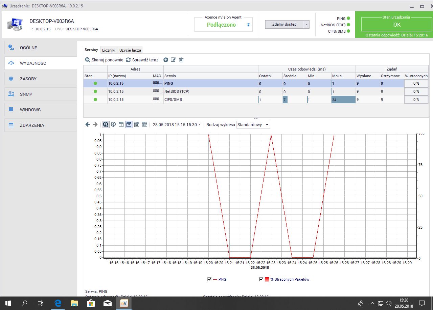The image size is (433, 310).
Task: Open Microsoft Edge from the taskbar
Action: pyautogui.click(x=58, y=303)
